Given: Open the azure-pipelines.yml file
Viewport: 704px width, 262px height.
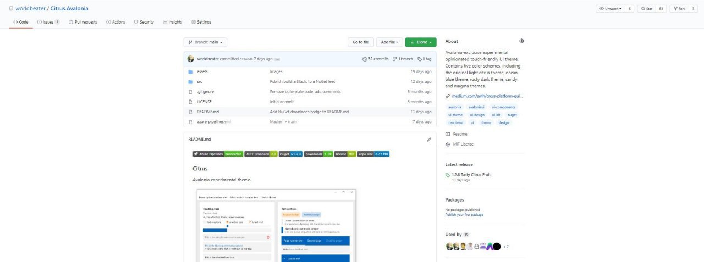Looking at the screenshot, I should click(x=213, y=121).
